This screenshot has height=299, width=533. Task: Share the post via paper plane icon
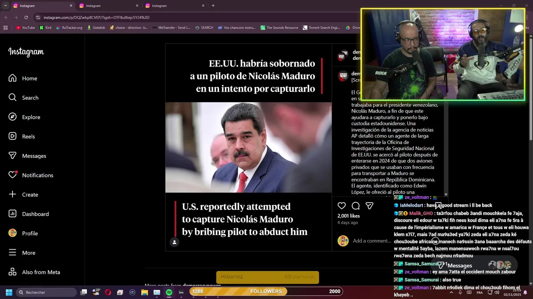(x=369, y=206)
